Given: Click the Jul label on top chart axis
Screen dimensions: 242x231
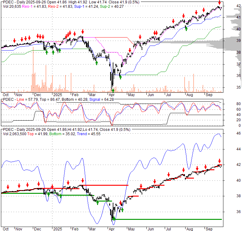Looking at the screenshot, I should [x=168, y=95].
